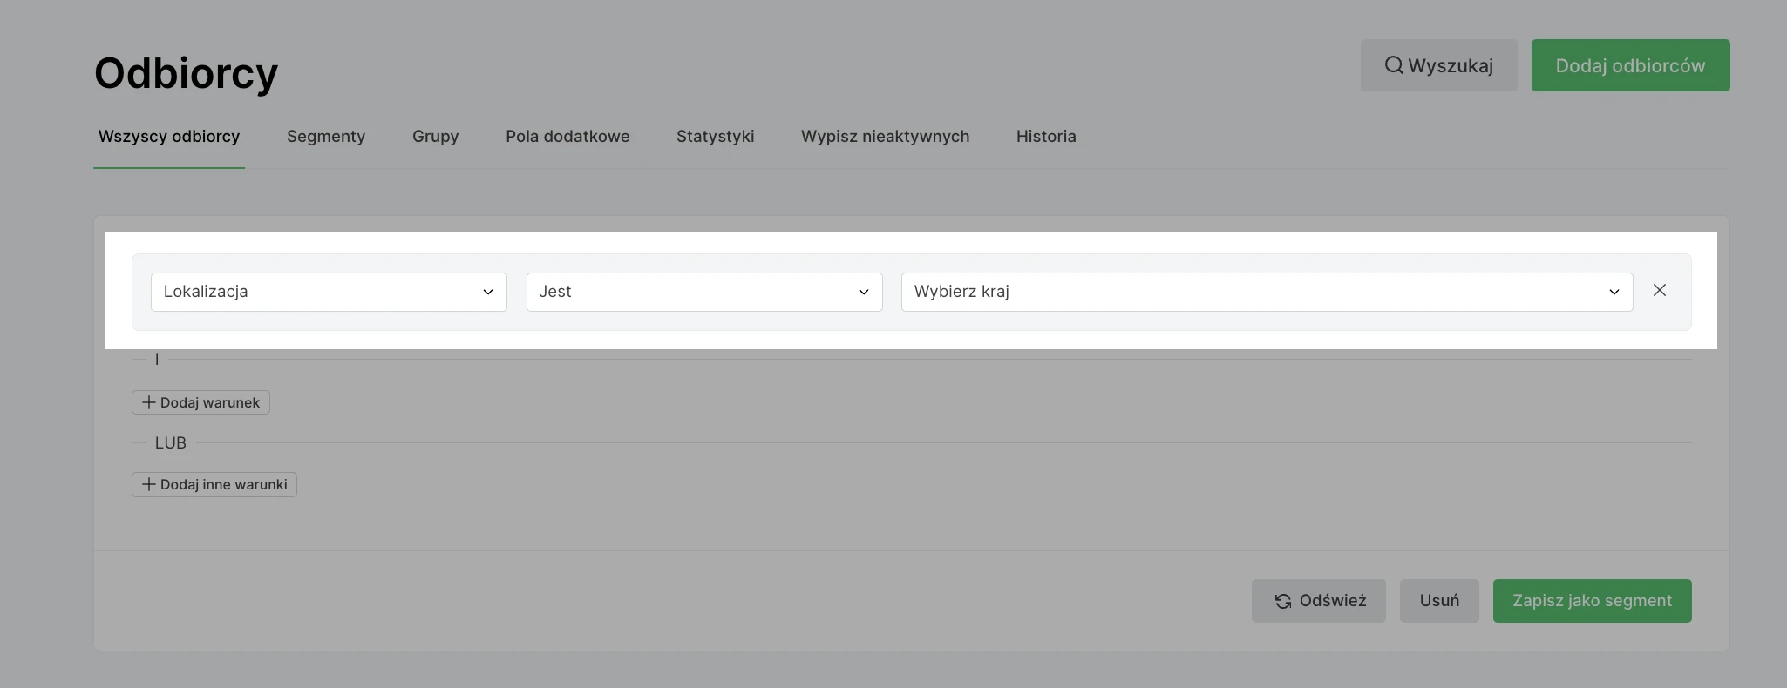Click the magnifier icon in Wyszukaj
Screen dimensions: 1787x688
[x=1394, y=65]
